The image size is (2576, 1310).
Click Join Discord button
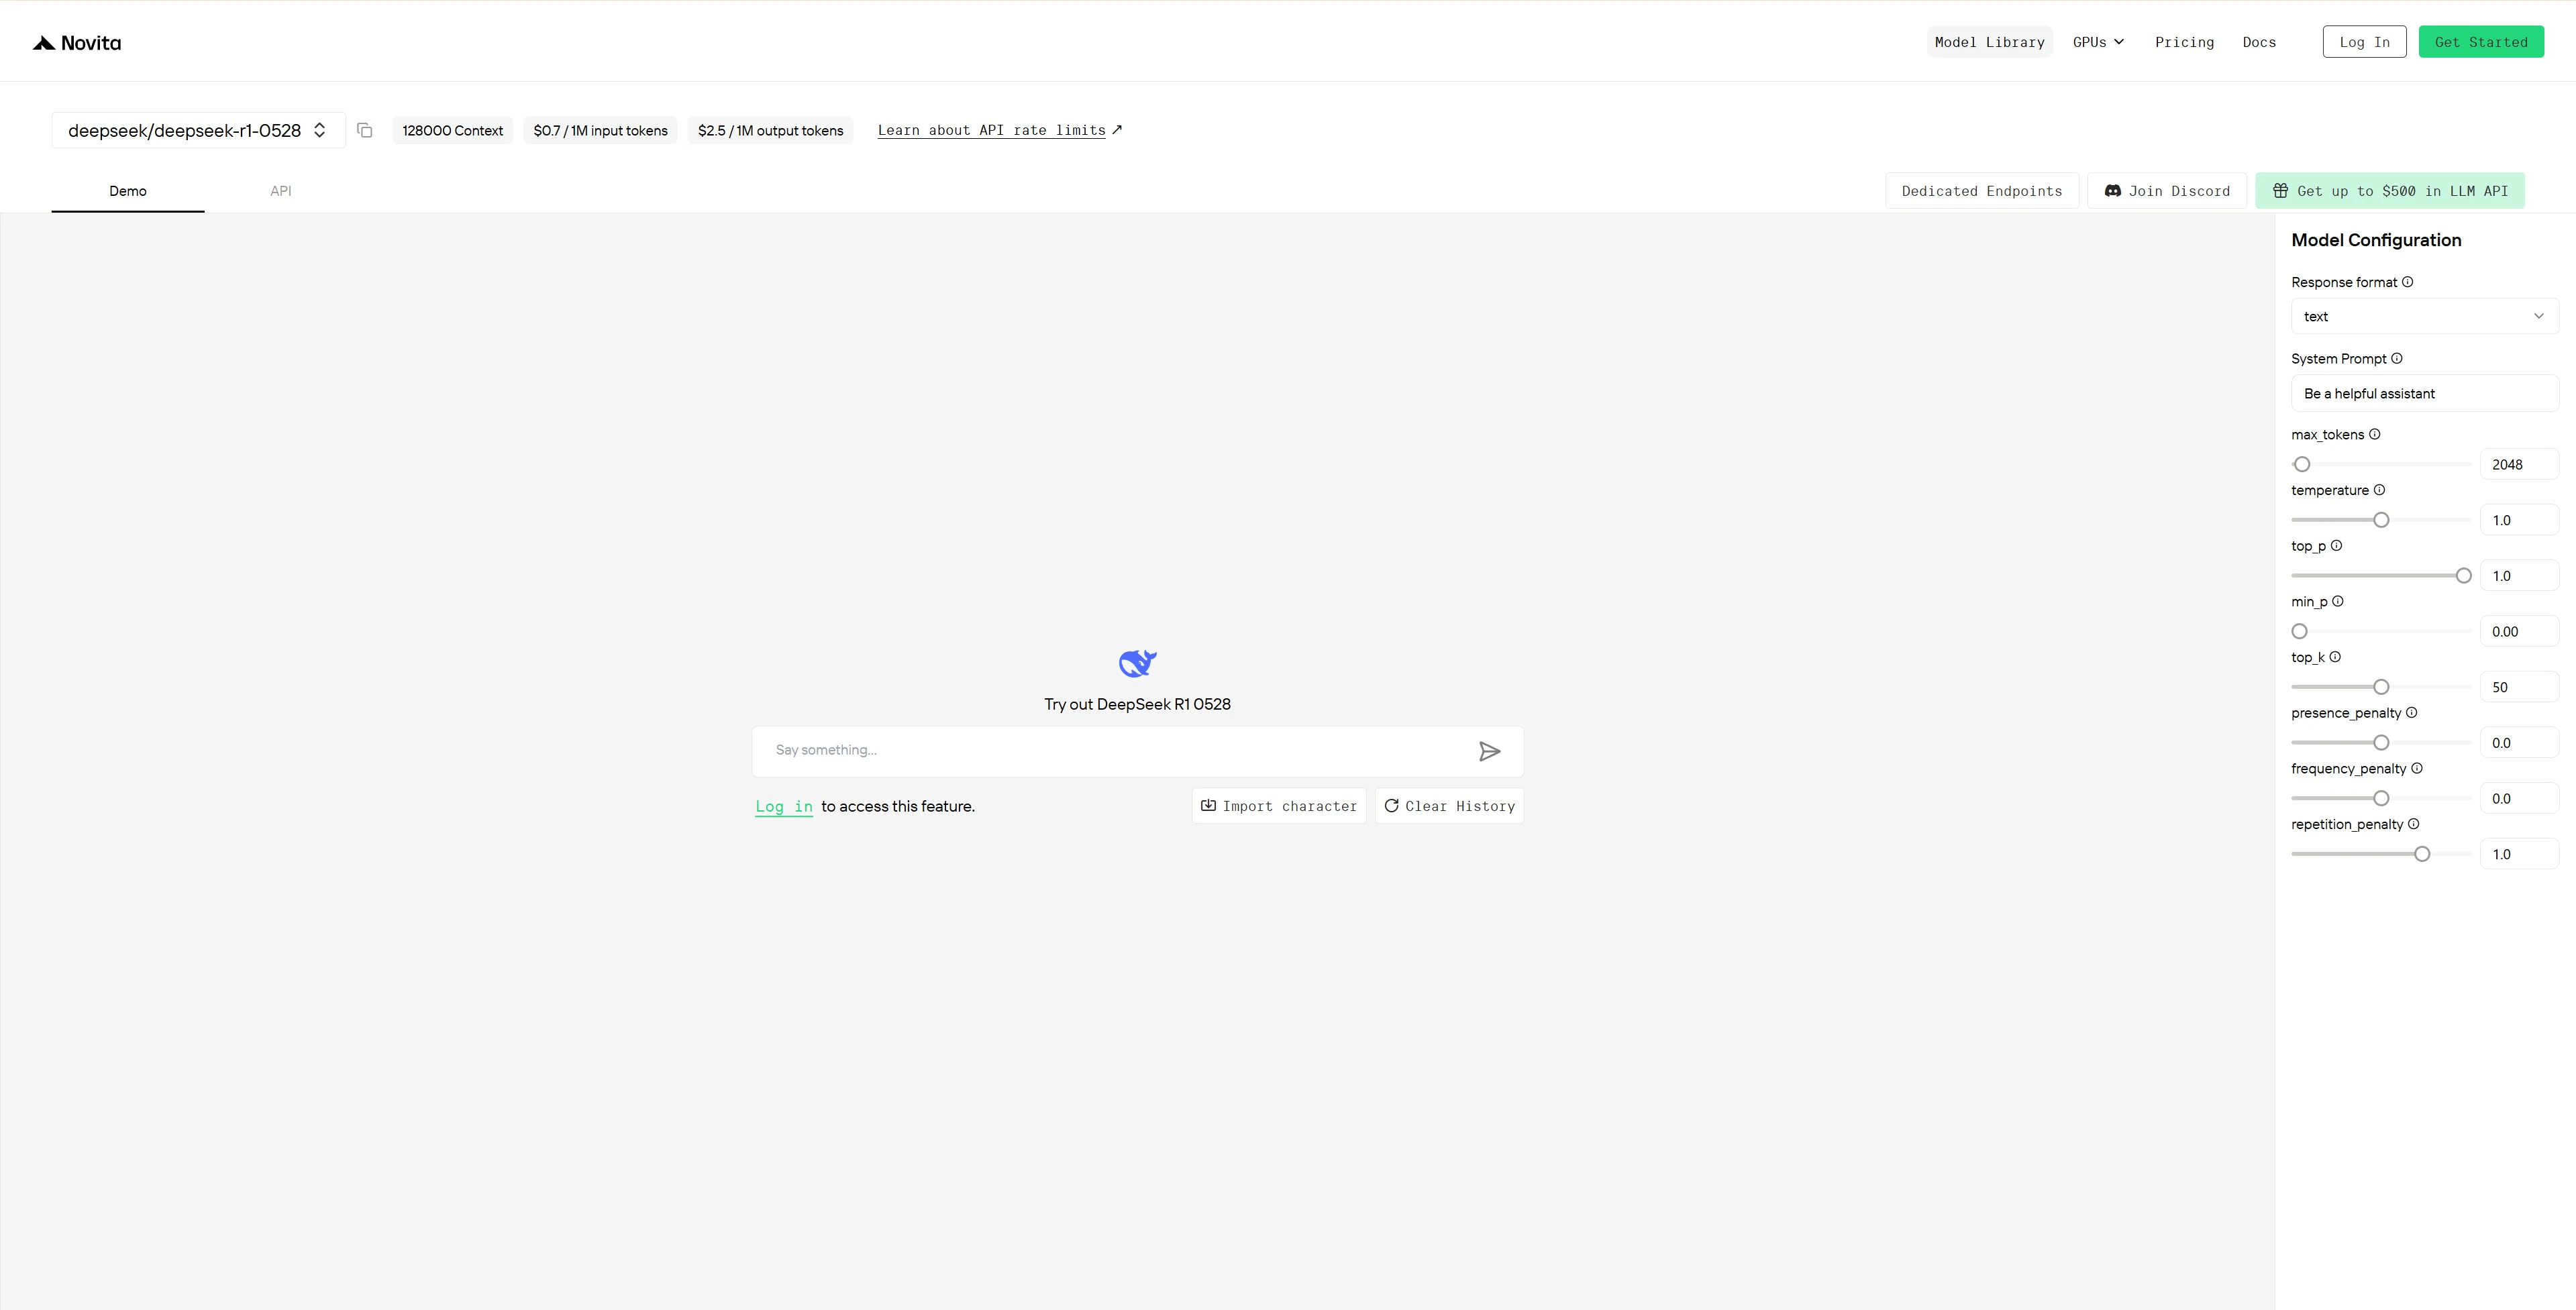tap(2167, 191)
